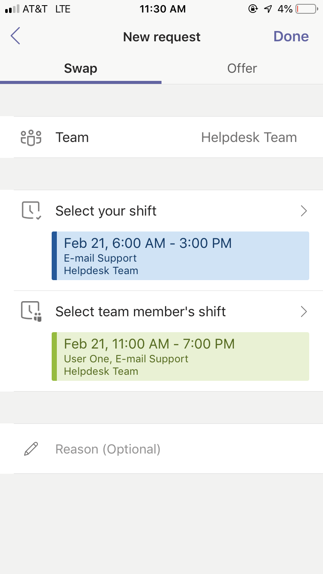323x574 pixels.
Task: Tap the back arrow icon
Action: pyautogui.click(x=16, y=36)
